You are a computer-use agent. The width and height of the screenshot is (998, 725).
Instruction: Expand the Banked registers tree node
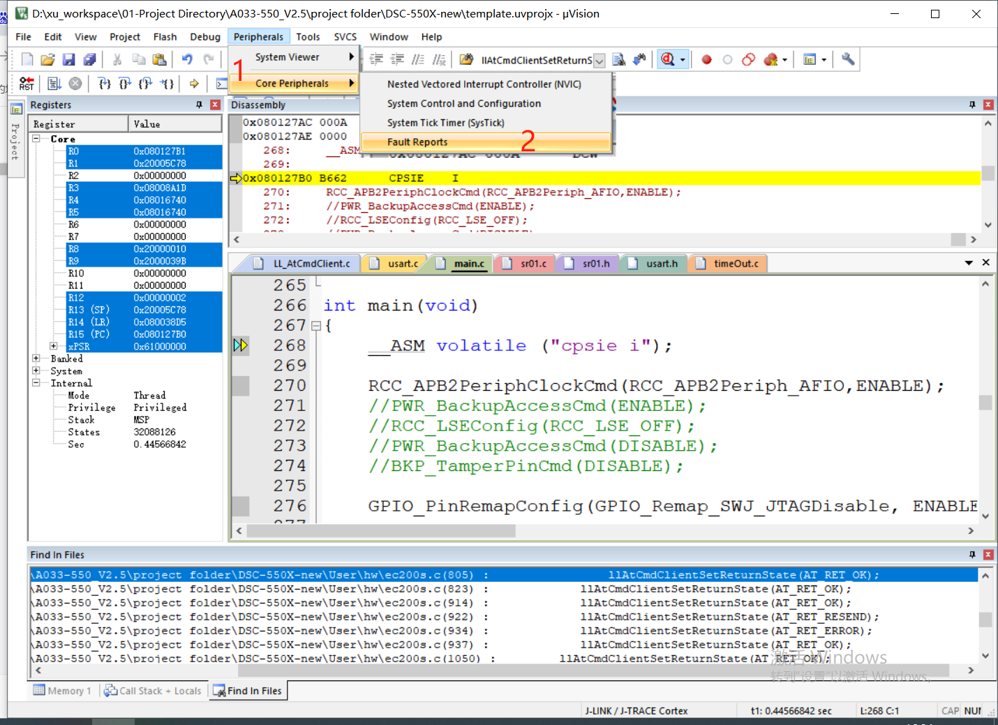tap(36, 359)
